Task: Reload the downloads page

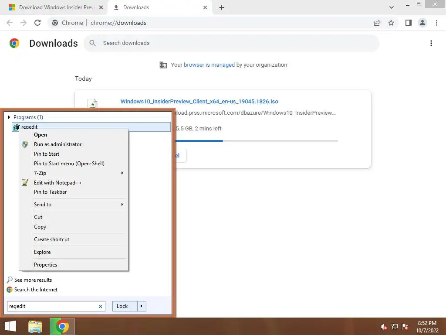Action: 37,23
